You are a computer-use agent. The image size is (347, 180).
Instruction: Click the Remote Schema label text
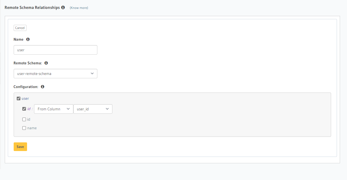coord(28,63)
